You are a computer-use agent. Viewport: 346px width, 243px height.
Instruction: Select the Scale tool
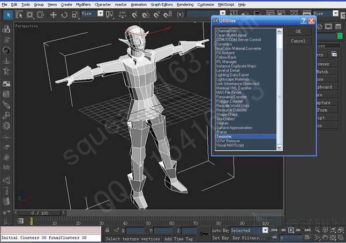[x=75, y=15]
